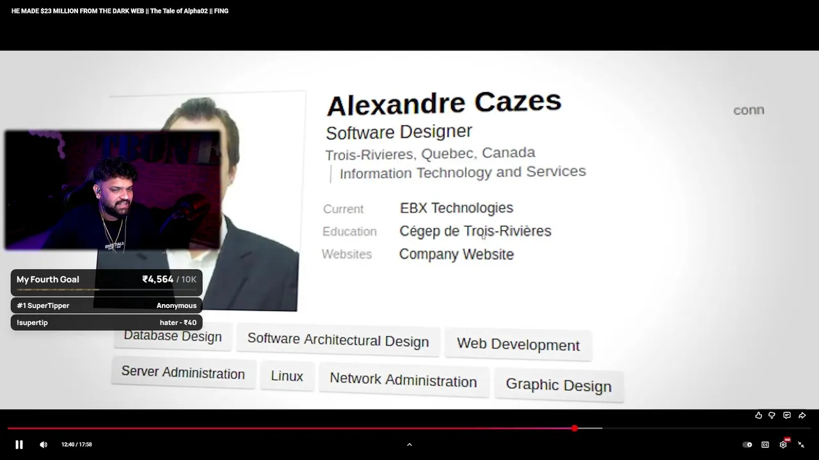
Task: Click the '!supertip' overlay row
Action: (x=106, y=323)
